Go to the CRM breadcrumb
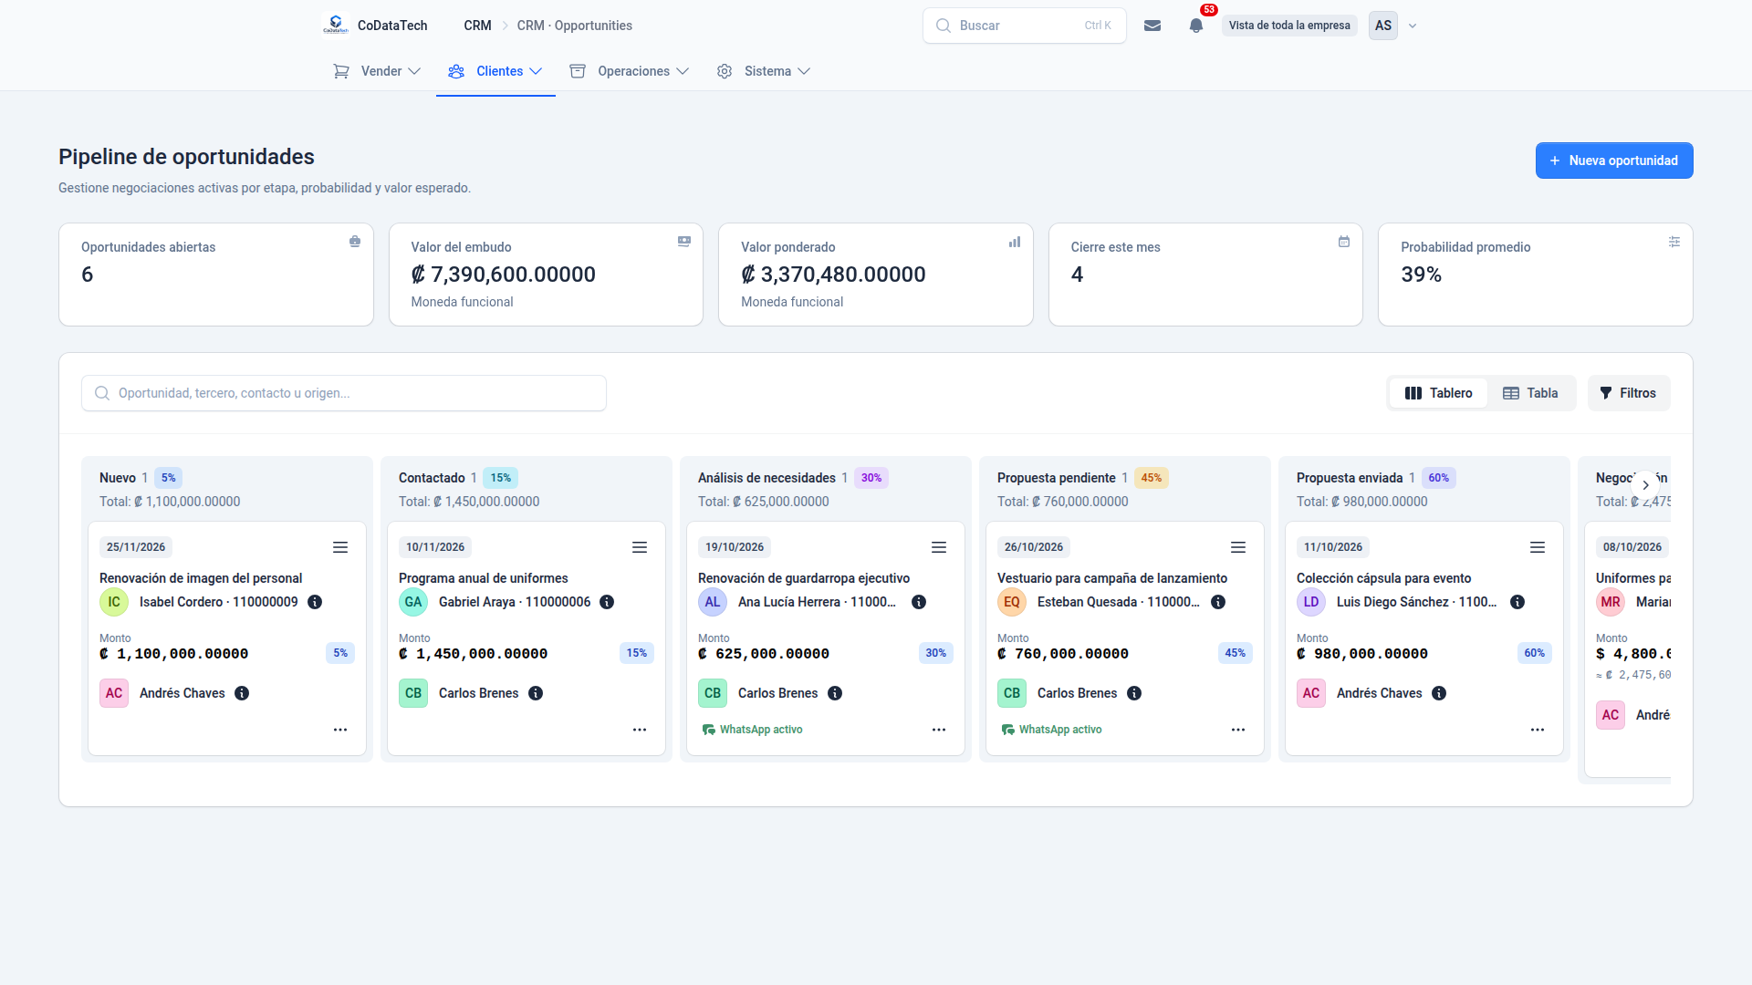Screen dimensions: 1752x985 [x=477, y=26]
